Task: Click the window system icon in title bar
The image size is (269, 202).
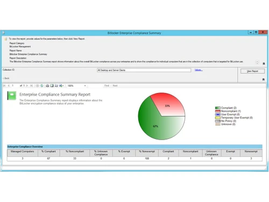Action: coord(4,33)
